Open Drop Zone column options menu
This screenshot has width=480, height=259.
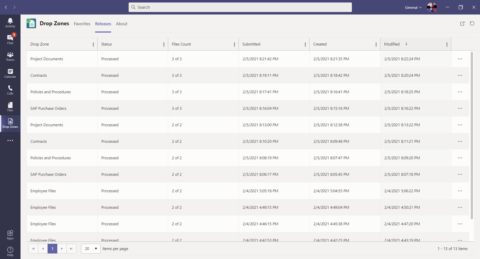[x=93, y=44]
